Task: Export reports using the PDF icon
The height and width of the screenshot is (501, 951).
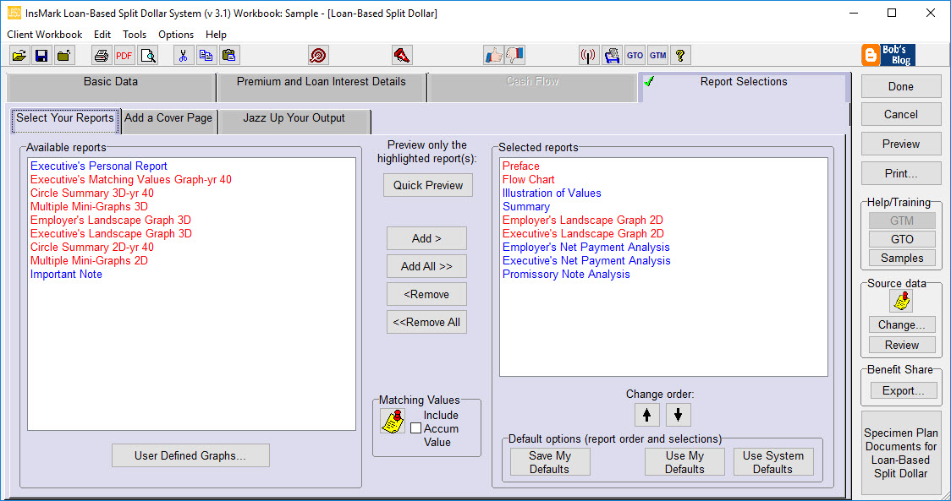Action: point(124,54)
